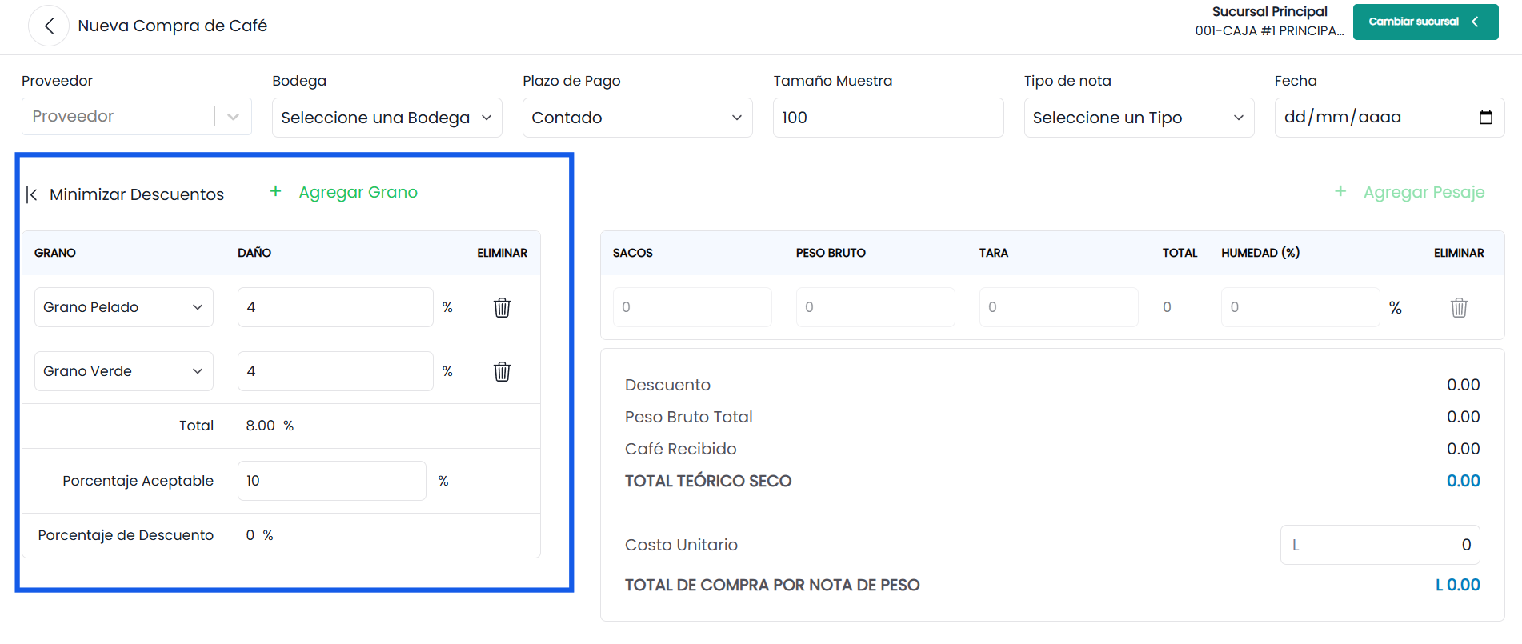
Task: Click the Total 8.00 % value
Action: coord(270,426)
